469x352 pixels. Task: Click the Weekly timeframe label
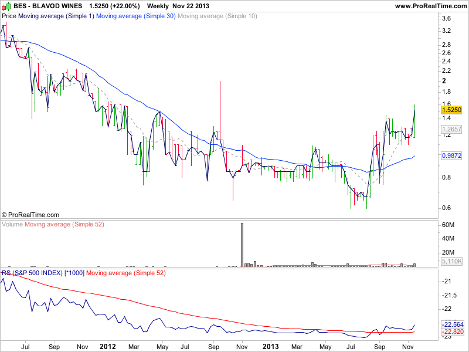click(158, 6)
